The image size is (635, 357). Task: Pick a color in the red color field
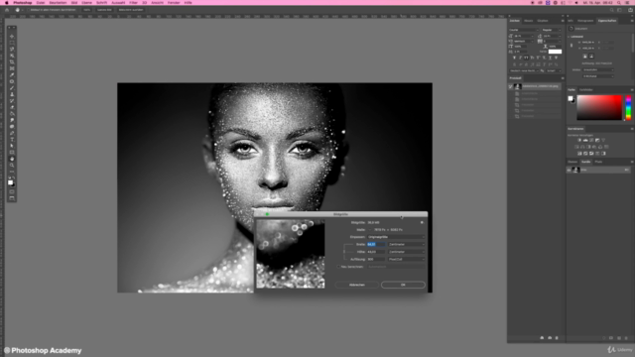[x=599, y=108]
